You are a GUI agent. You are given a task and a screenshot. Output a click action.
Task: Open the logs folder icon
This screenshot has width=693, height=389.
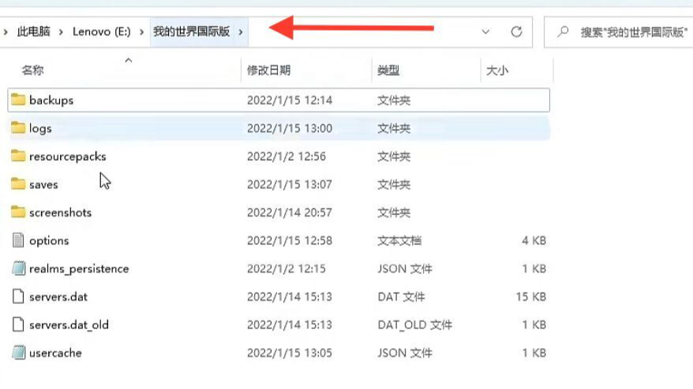(x=18, y=128)
